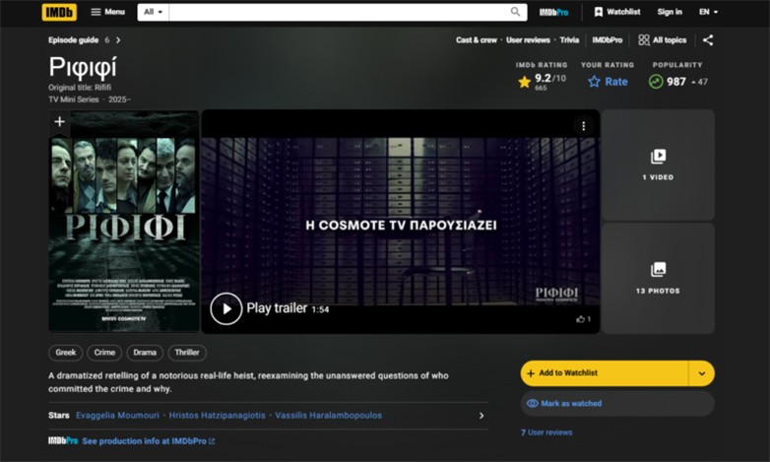Open the search category All dropdown
770x462 pixels.
pos(153,12)
